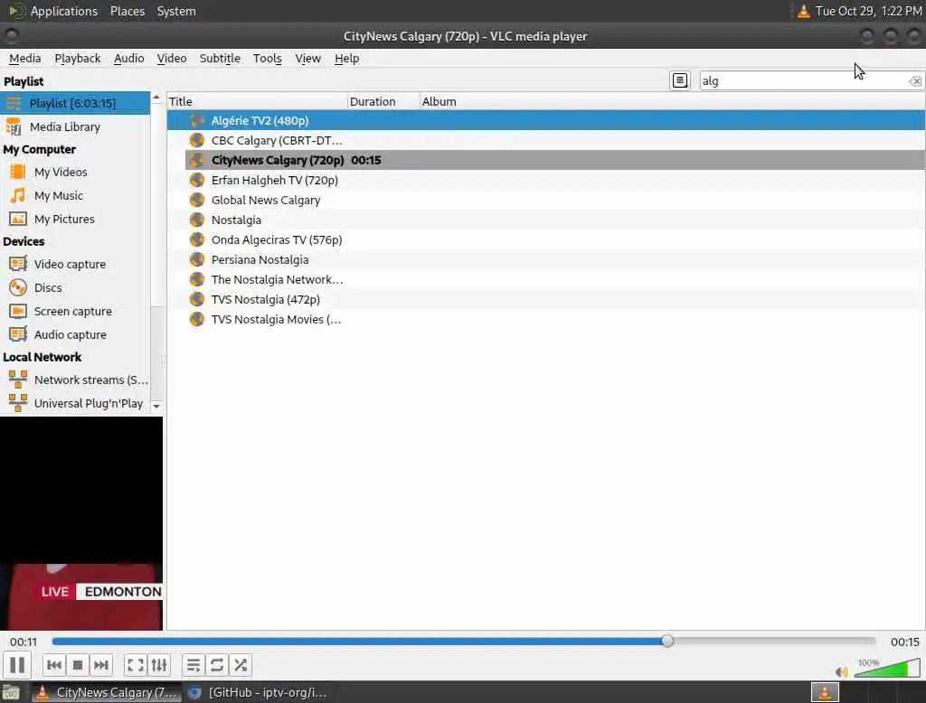Open the View menu

307,59
